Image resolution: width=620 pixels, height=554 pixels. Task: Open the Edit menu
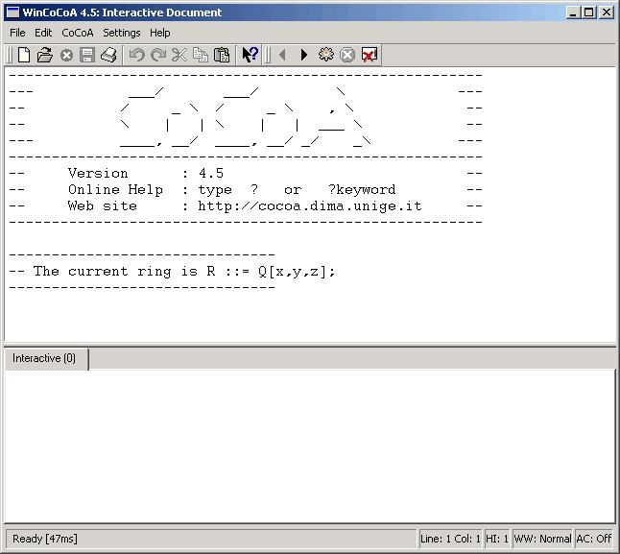coord(43,33)
